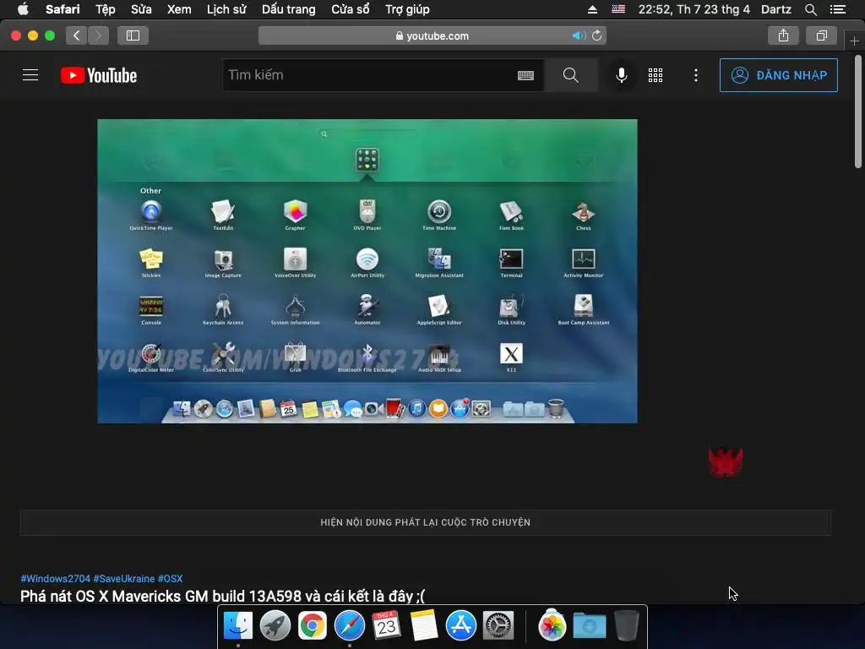The image size is (865, 649).
Task: Open the YouTube apps grid icon
Action: 656,75
